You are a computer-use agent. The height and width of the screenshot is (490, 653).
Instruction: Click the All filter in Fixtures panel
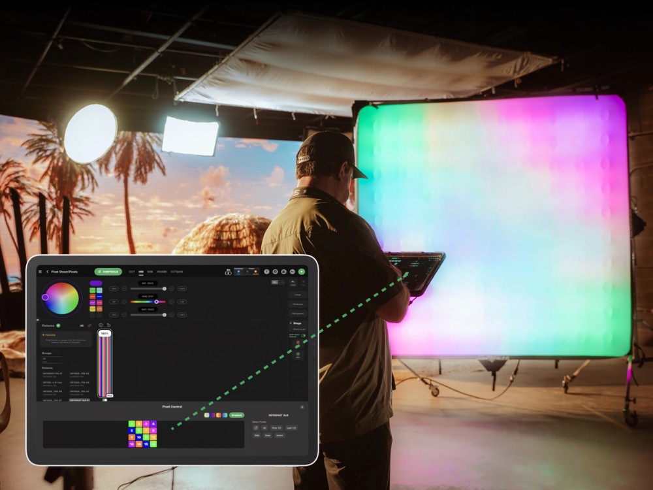click(x=82, y=326)
